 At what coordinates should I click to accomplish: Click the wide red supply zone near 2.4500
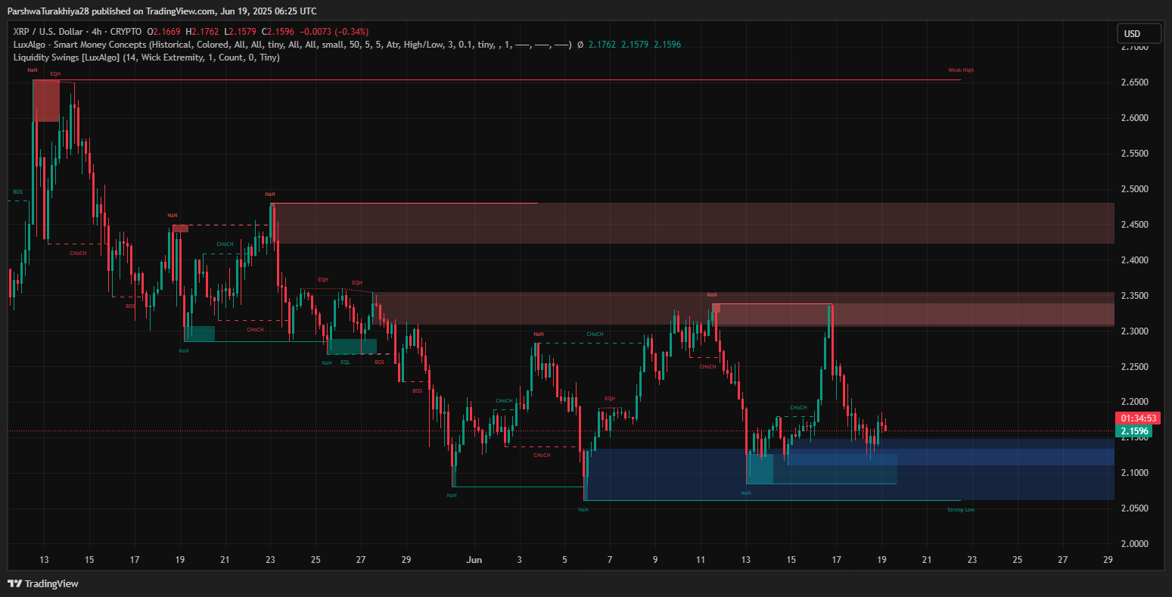[681, 223]
